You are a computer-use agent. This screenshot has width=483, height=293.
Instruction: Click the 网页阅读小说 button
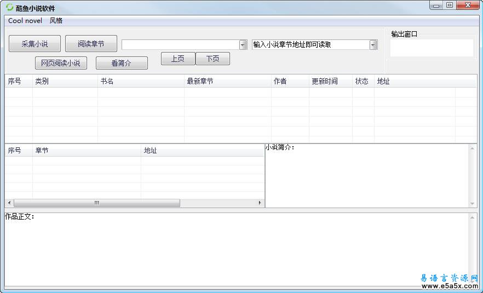click(61, 63)
